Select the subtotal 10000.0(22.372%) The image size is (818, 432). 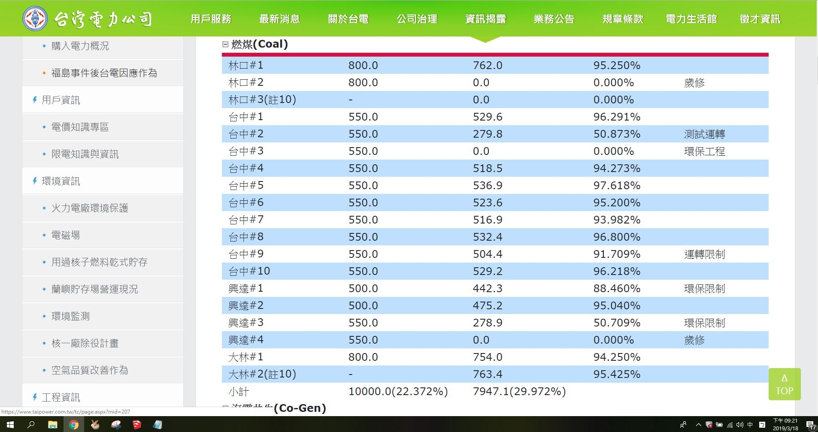pos(398,391)
